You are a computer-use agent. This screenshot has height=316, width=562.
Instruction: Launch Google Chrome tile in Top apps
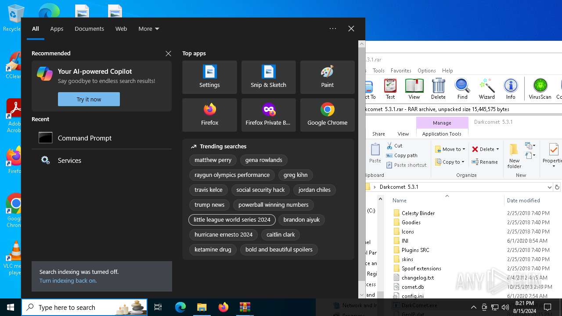point(327,115)
